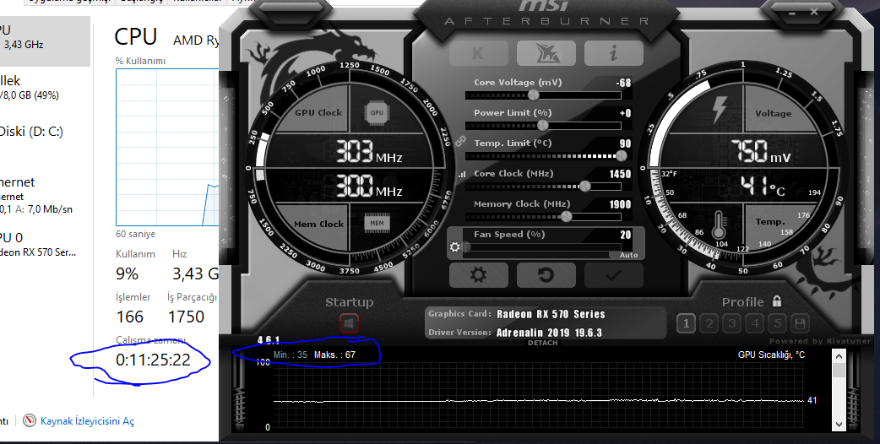Viewport: 880px width, 444px height.
Task: Click Task Manager thread count 1750
Action: [186, 317]
